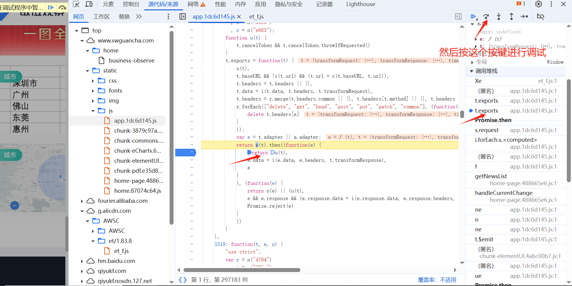Viewport: 572px width, 286px height.
Task: Open chunk-eCharts file in tree
Action: coord(137,151)
